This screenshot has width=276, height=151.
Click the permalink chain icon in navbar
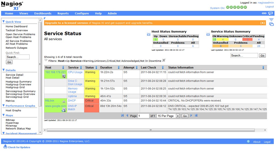264,13
